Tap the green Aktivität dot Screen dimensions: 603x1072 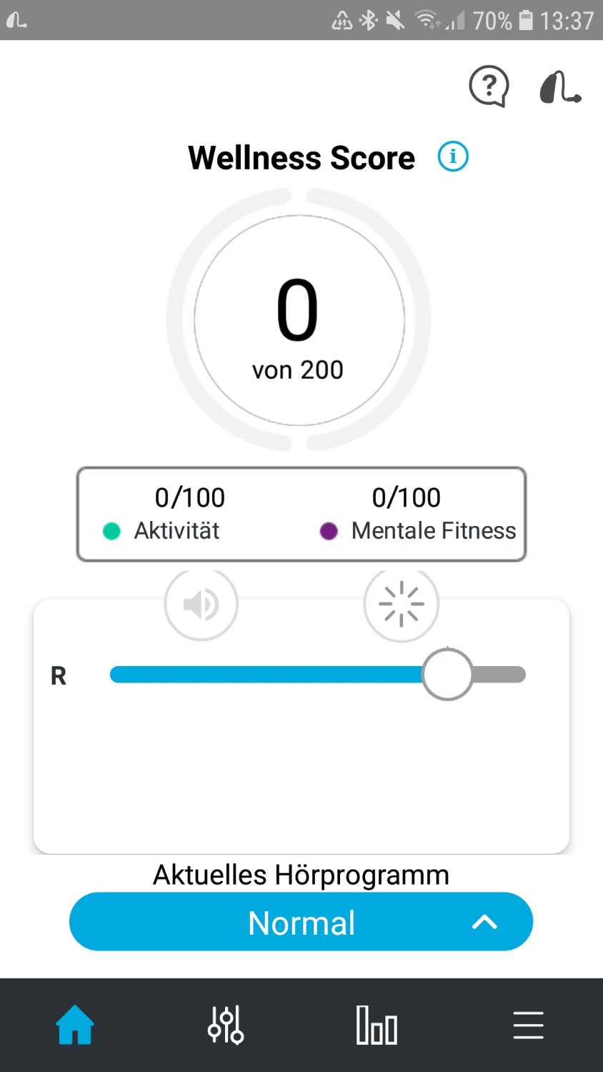[111, 531]
